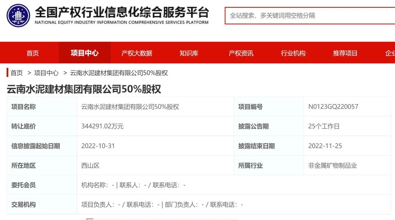The width and height of the screenshot is (395, 220).
Task: Click the platform's round blue logo
Action: 18,15
